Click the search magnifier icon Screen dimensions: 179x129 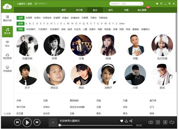[141, 4]
